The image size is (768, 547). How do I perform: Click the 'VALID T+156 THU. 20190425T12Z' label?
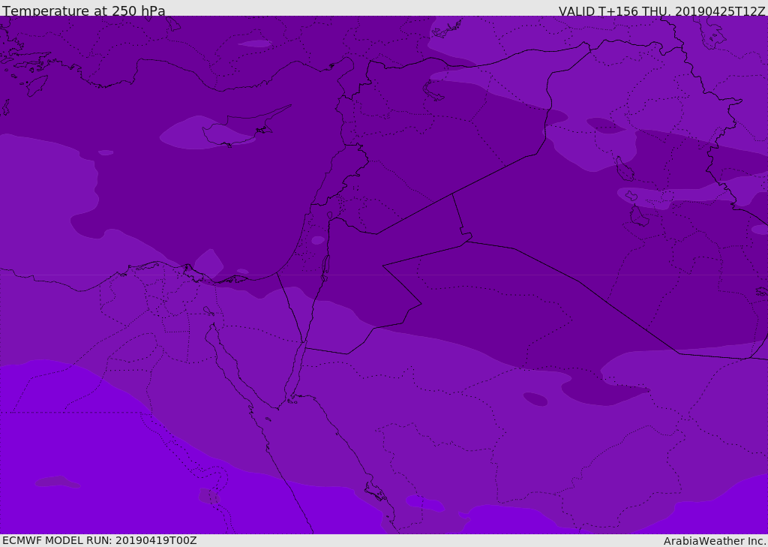click(662, 11)
